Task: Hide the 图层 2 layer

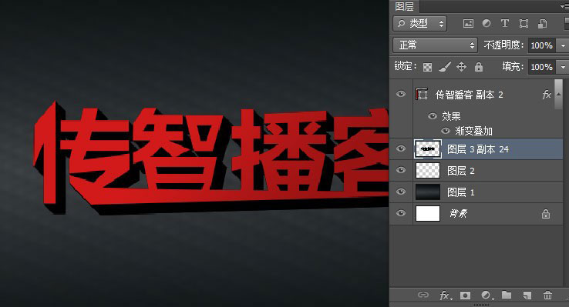Action: (x=401, y=170)
